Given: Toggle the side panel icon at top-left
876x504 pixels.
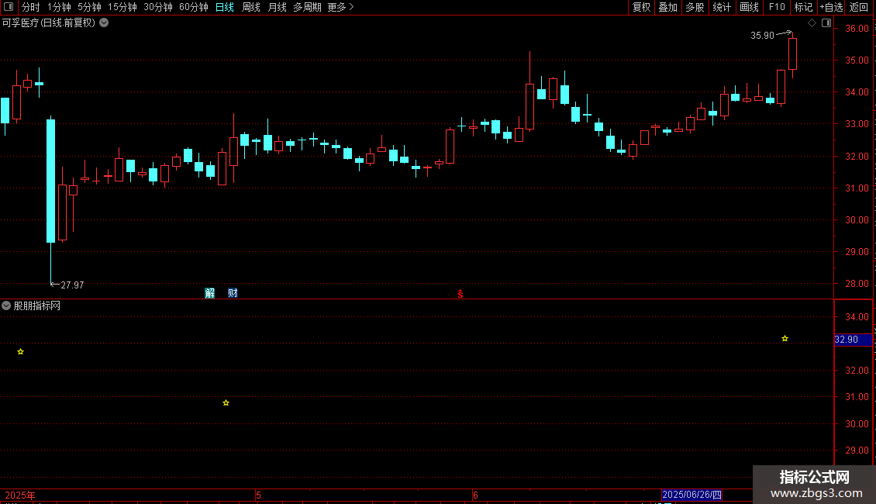Looking at the screenshot, I should pyautogui.click(x=9, y=7).
